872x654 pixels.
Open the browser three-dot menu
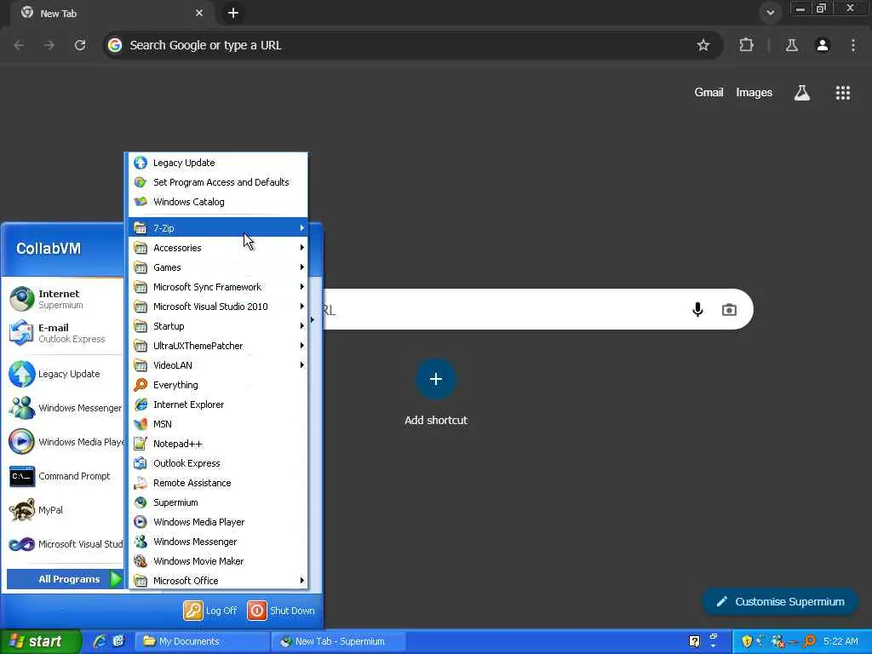(853, 45)
